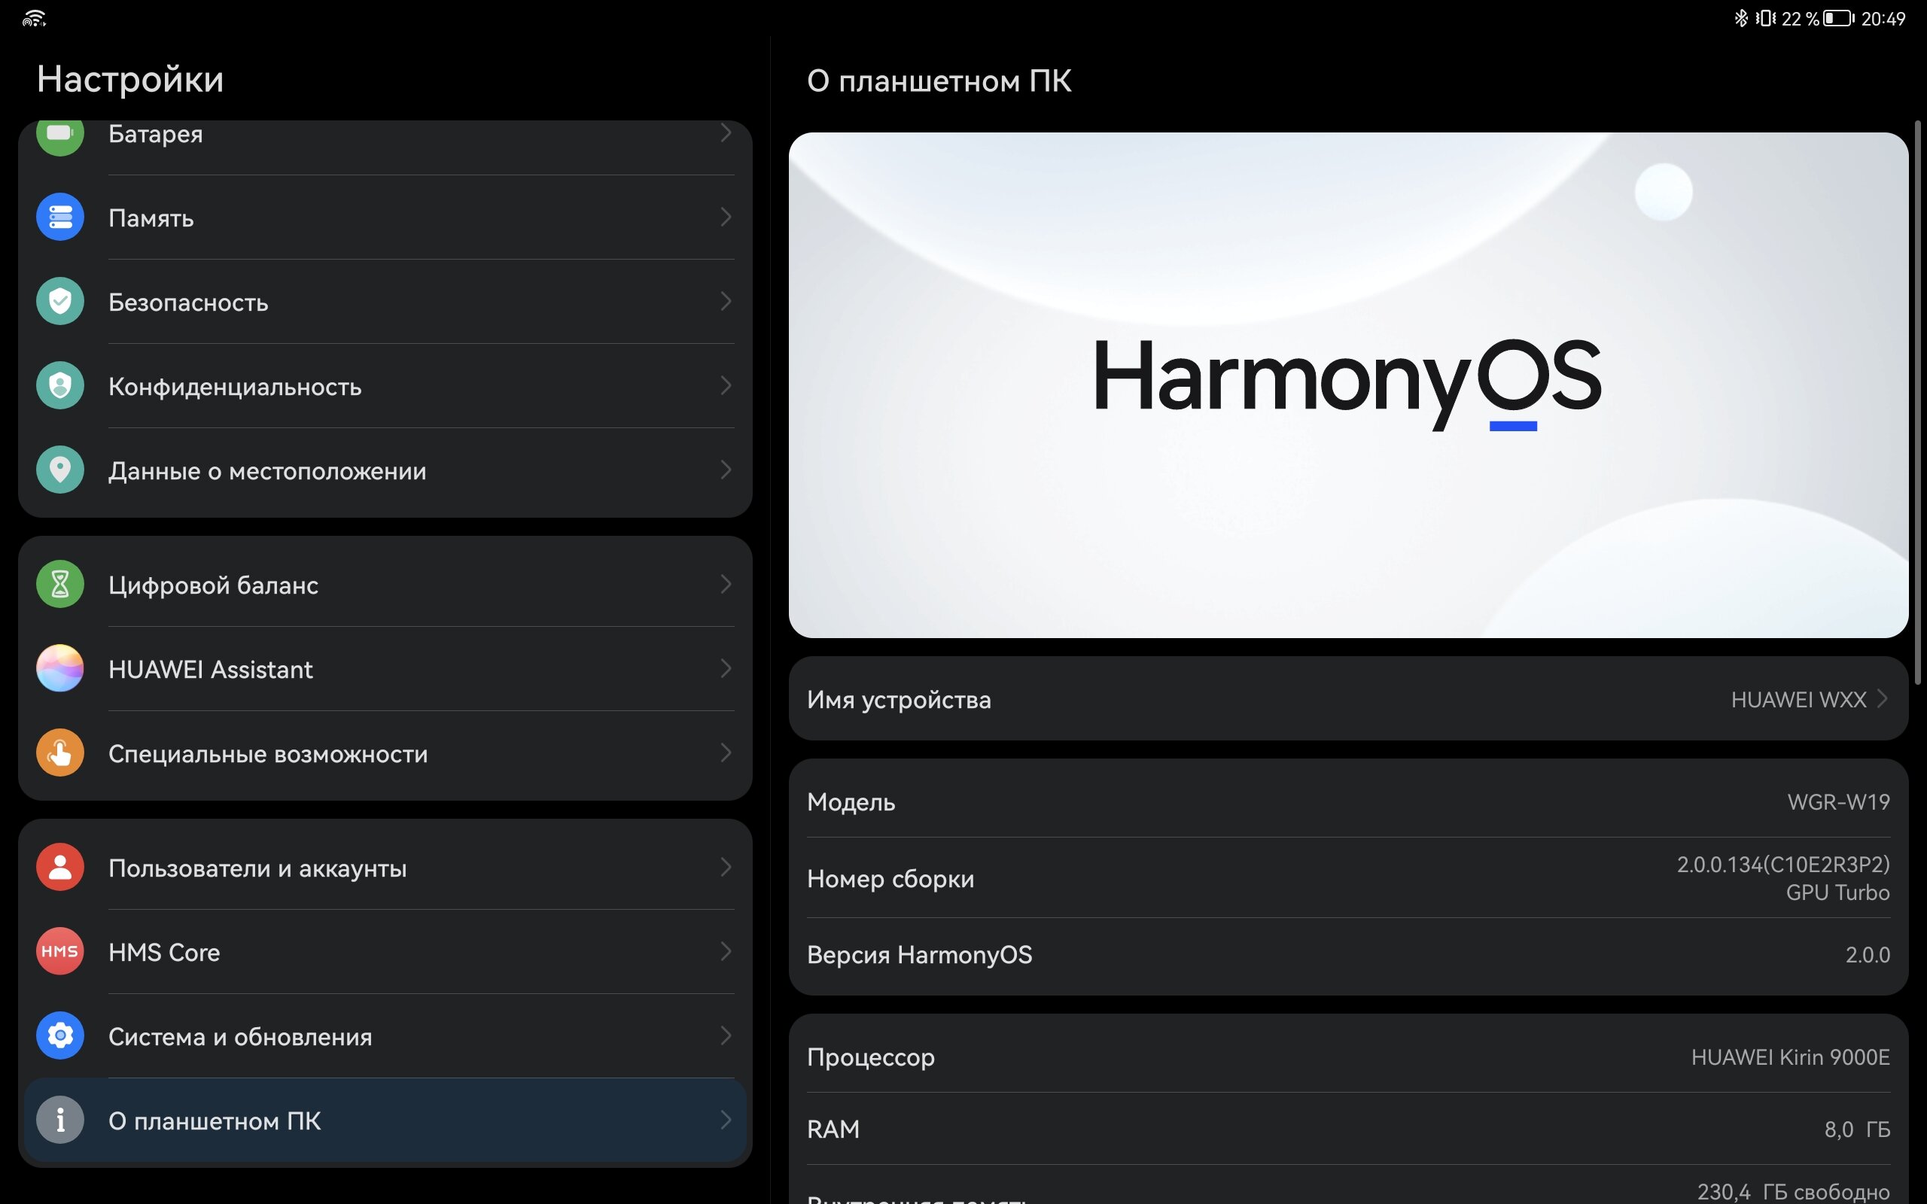
Task: Expand the HUAWEI Assistant chevron
Action: tap(726, 668)
